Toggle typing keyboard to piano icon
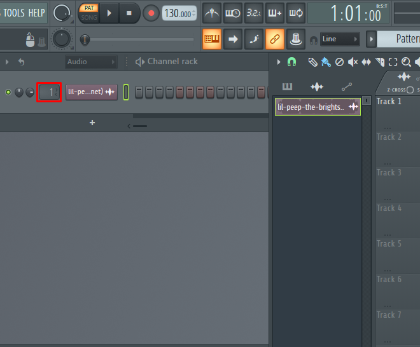This screenshot has height=347, width=420. click(x=212, y=39)
